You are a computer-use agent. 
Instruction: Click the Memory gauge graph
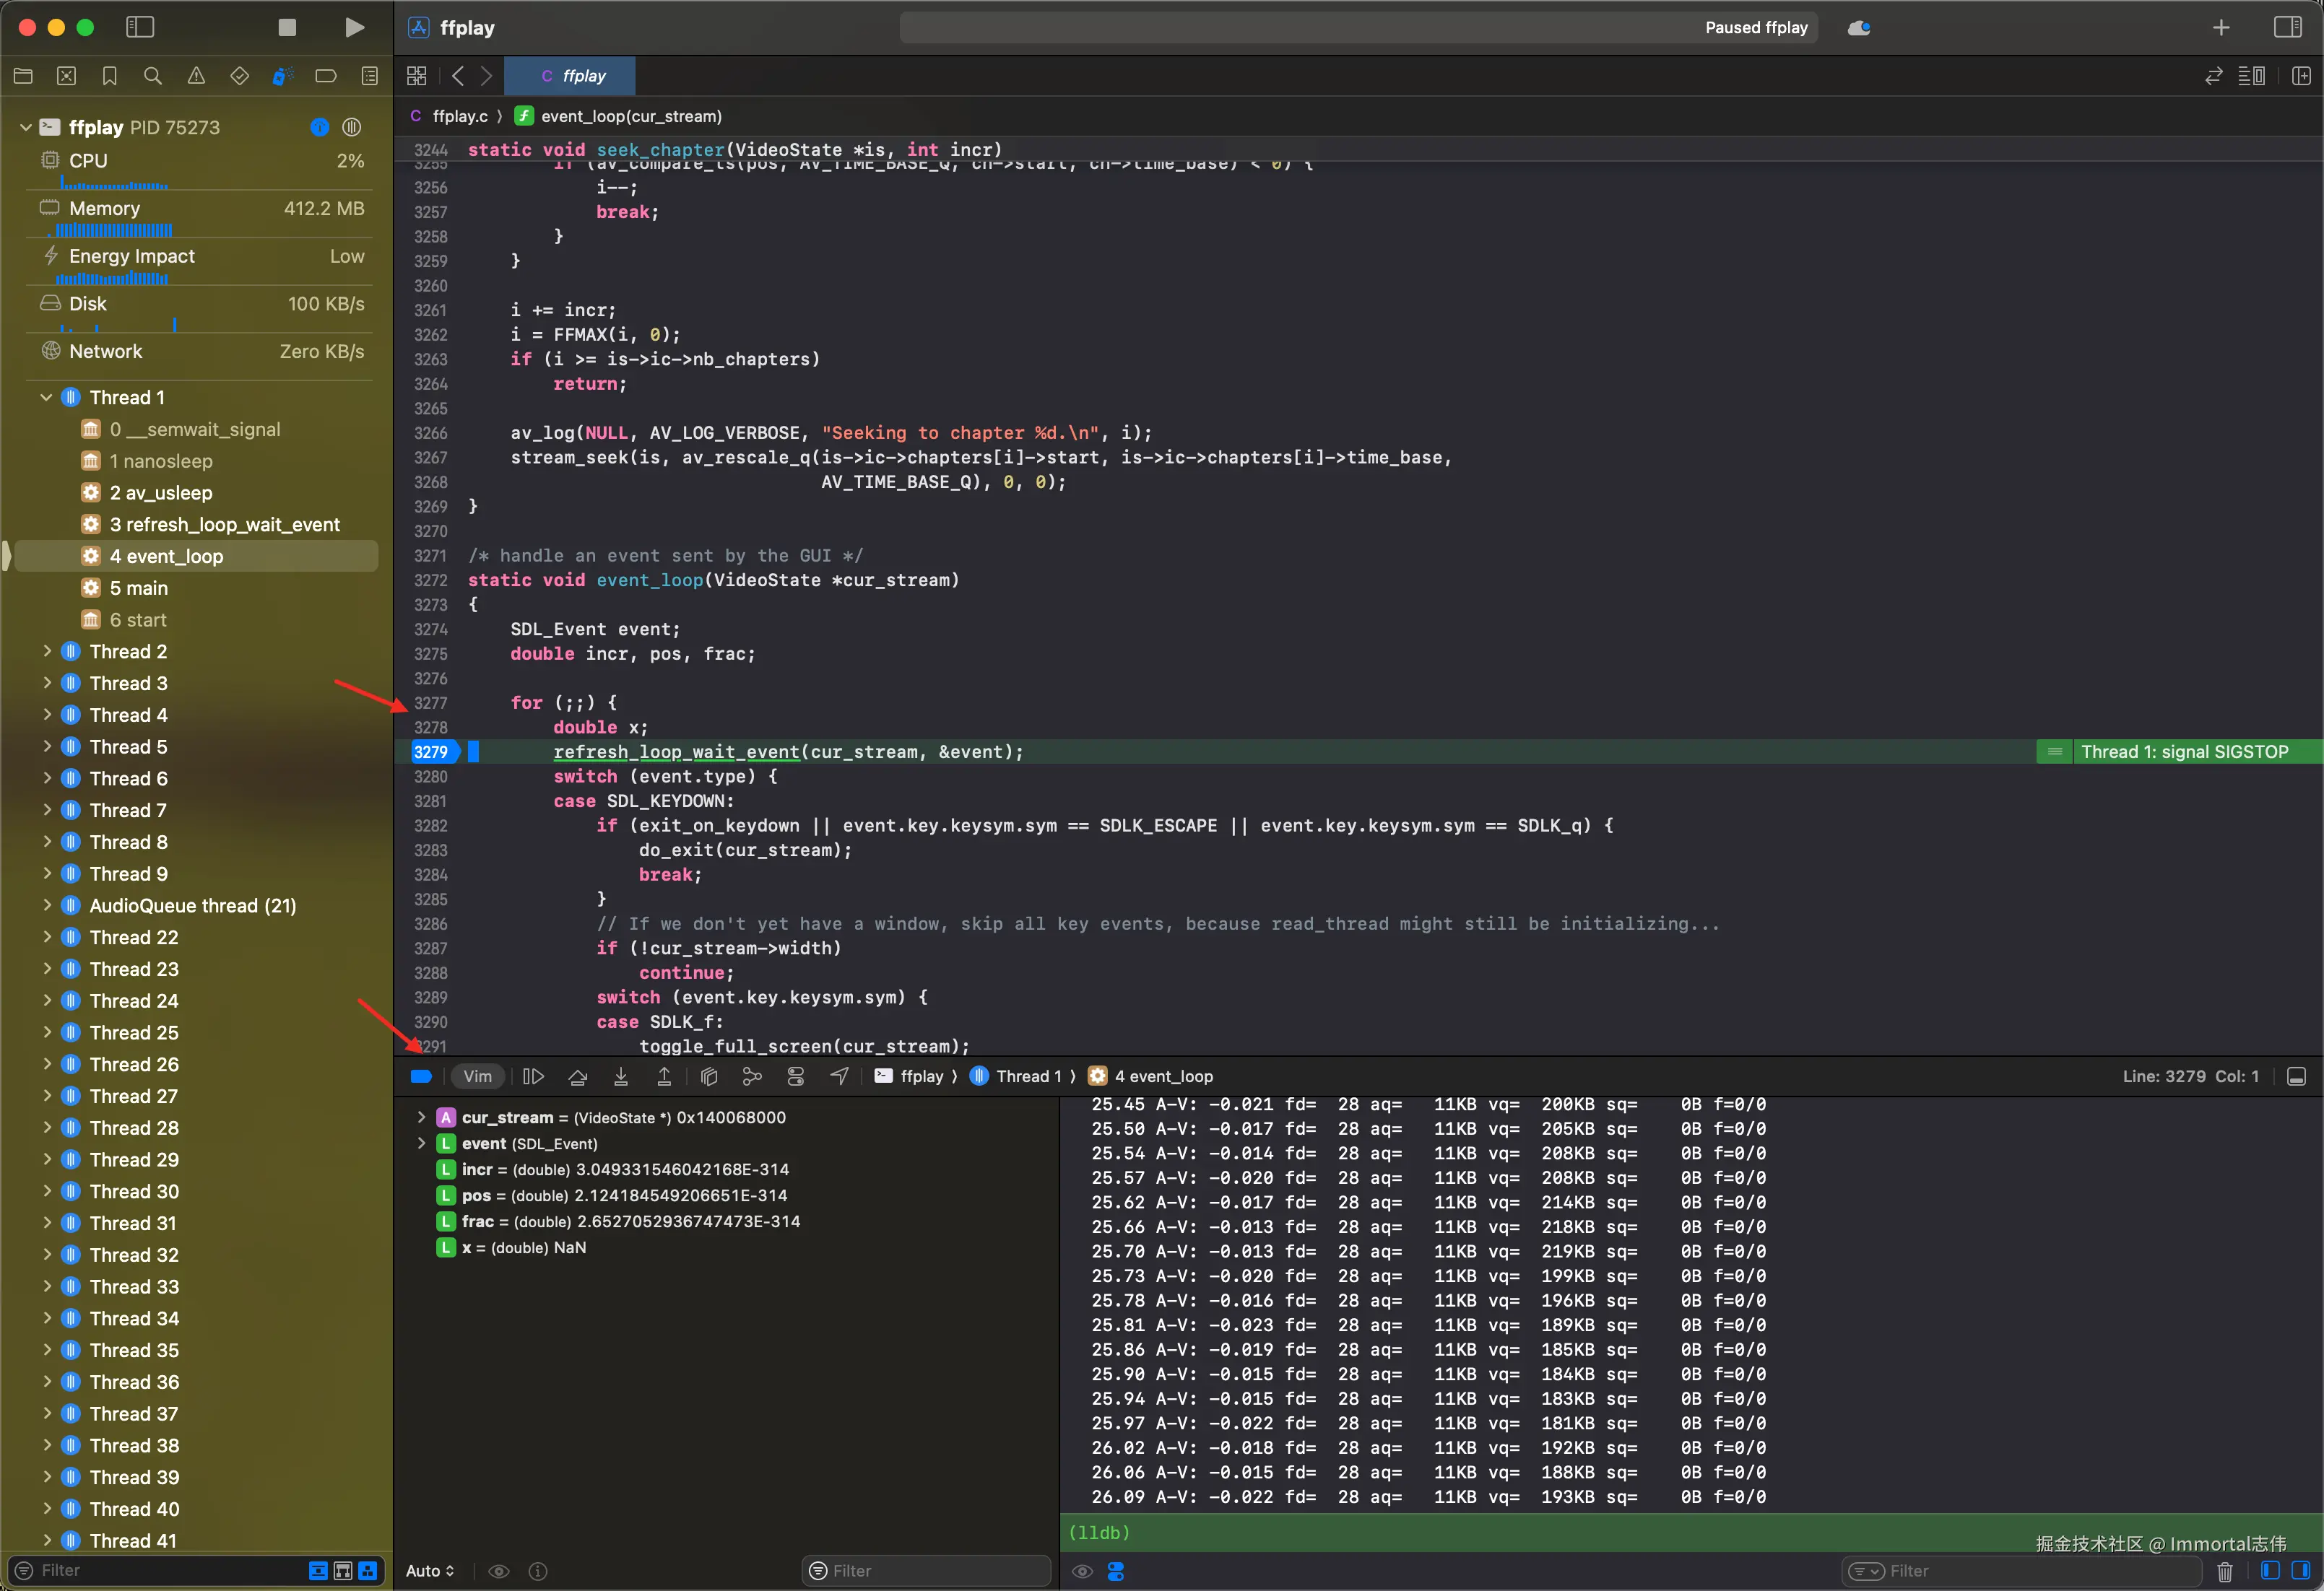[113, 230]
